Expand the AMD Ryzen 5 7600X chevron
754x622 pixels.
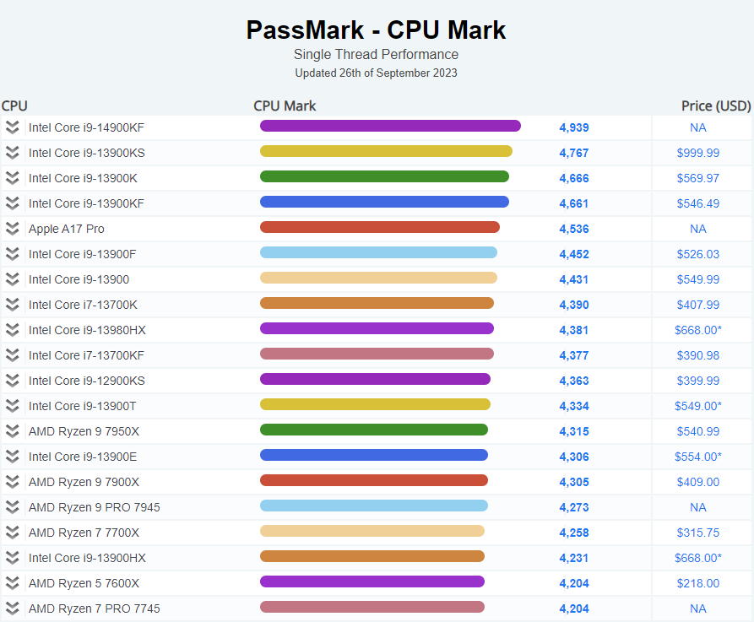pos(13,583)
